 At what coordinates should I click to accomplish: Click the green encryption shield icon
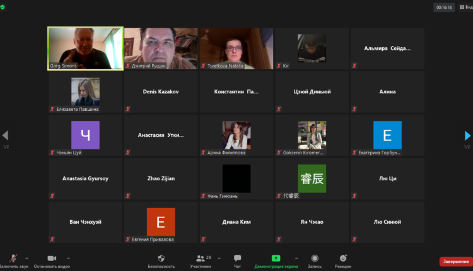(3, 7)
